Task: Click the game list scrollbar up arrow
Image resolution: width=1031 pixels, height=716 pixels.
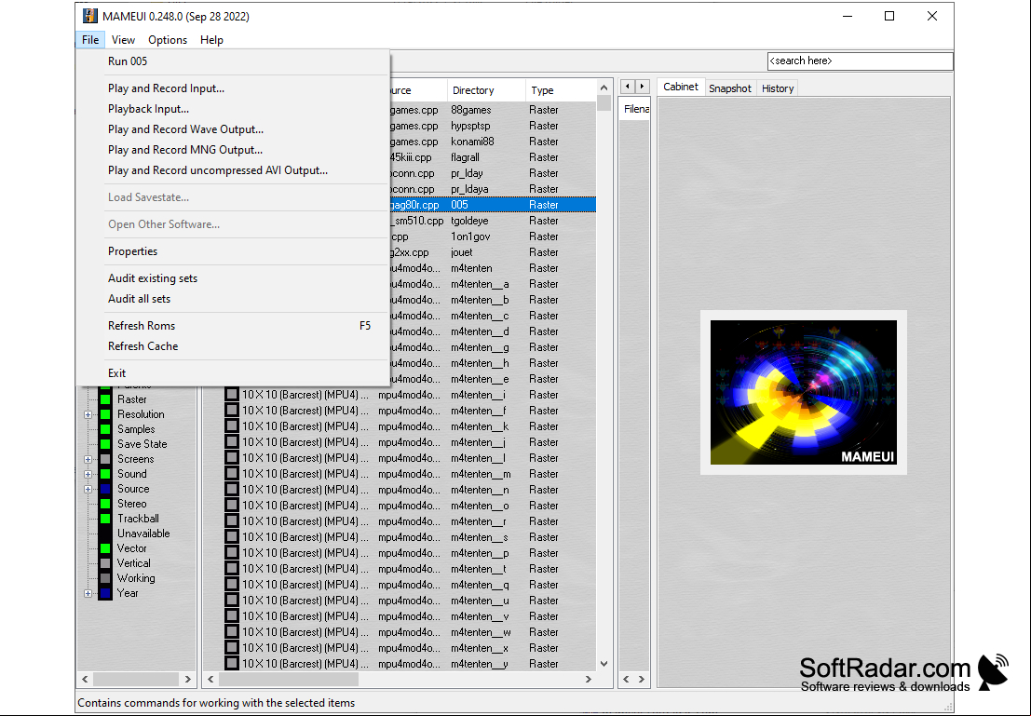Action: tap(604, 88)
